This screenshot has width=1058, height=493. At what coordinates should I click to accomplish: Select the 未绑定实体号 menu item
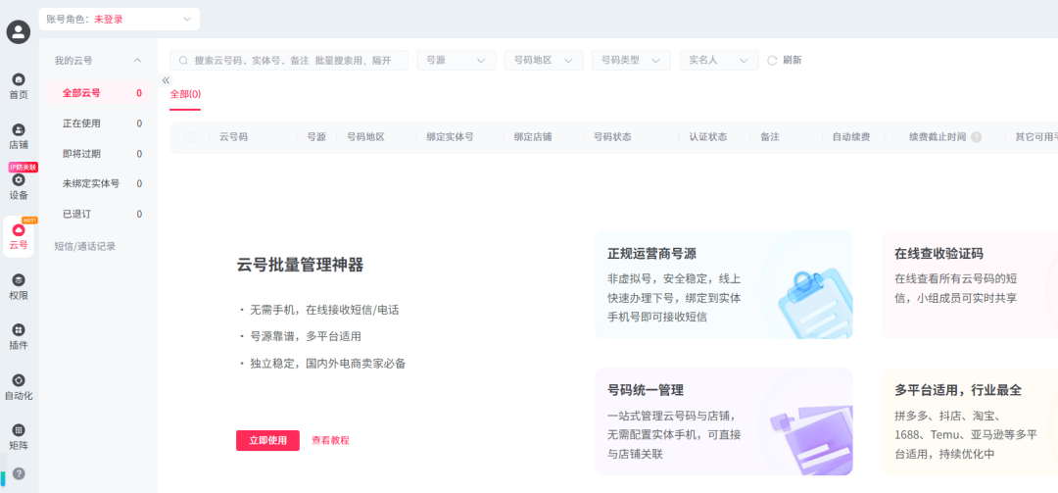tap(99, 183)
